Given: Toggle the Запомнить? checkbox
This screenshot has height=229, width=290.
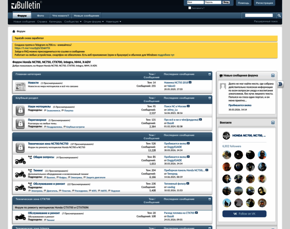Looking at the screenshot, I should click(x=190, y=8).
